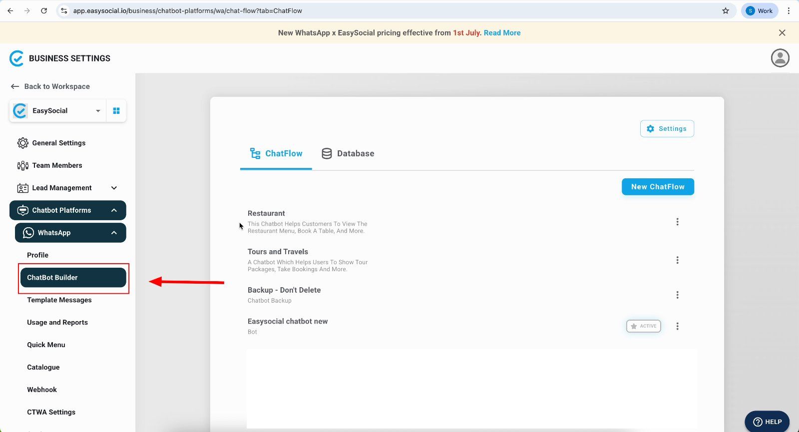Open the Tours and Travels chatflow
The height and width of the screenshot is (432, 799).
click(278, 252)
